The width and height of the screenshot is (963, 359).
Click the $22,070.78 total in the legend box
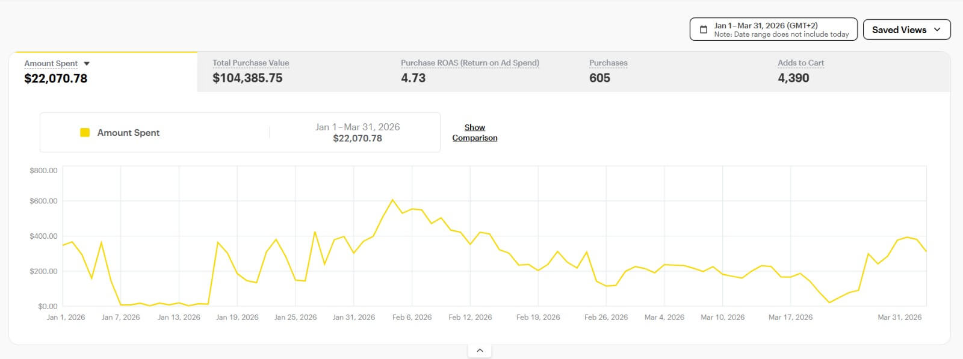(358, 138)
